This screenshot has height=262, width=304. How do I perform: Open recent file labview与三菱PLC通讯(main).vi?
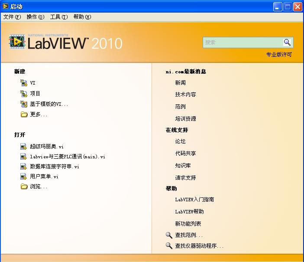pyautogui.click(x=68, y=157)
